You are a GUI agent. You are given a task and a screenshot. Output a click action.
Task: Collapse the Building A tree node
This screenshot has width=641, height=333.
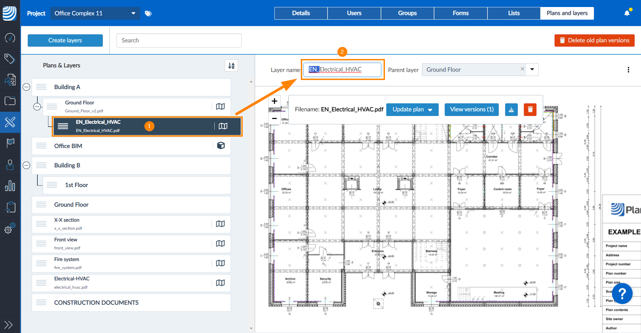[26, 87]
